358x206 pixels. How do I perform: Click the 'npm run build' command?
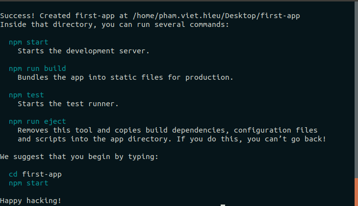click(37, 69)
